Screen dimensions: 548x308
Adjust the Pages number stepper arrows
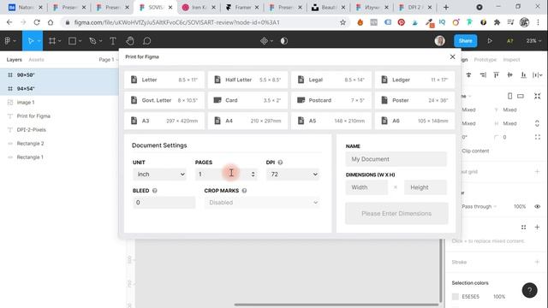coord(253,175)
